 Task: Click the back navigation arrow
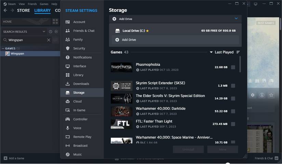click(x=5, y=10)
